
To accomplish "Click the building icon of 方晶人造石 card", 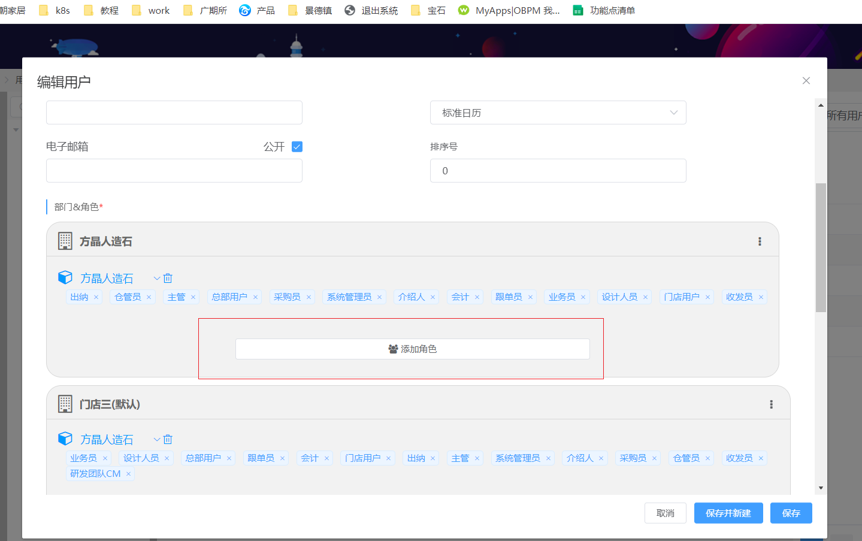I will pos(65,241).
